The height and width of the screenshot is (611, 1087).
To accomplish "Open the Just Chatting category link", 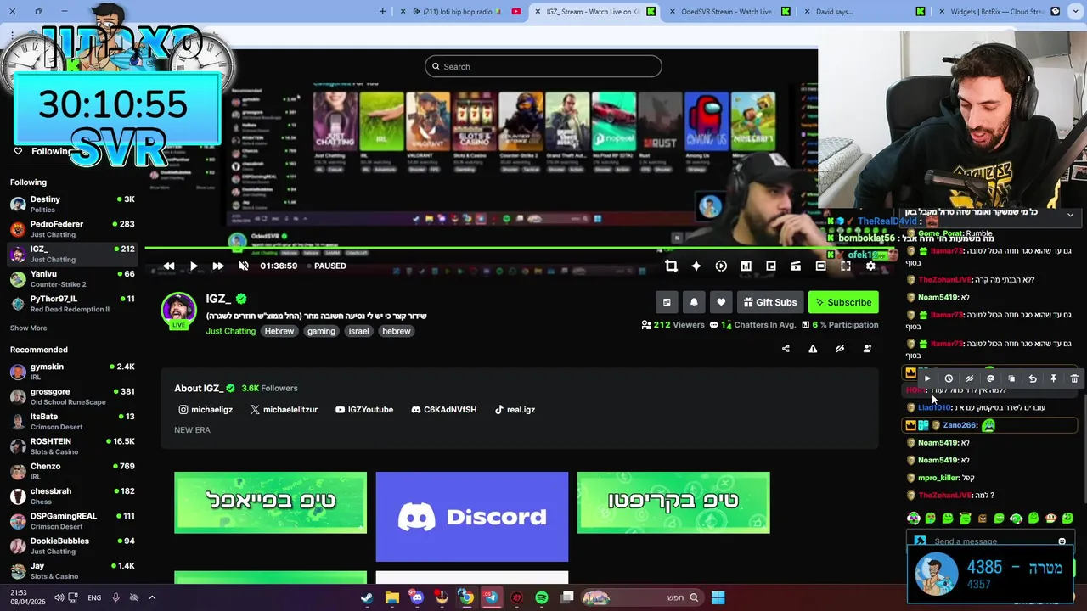I will pyautogui.click(x=230, y=331).
